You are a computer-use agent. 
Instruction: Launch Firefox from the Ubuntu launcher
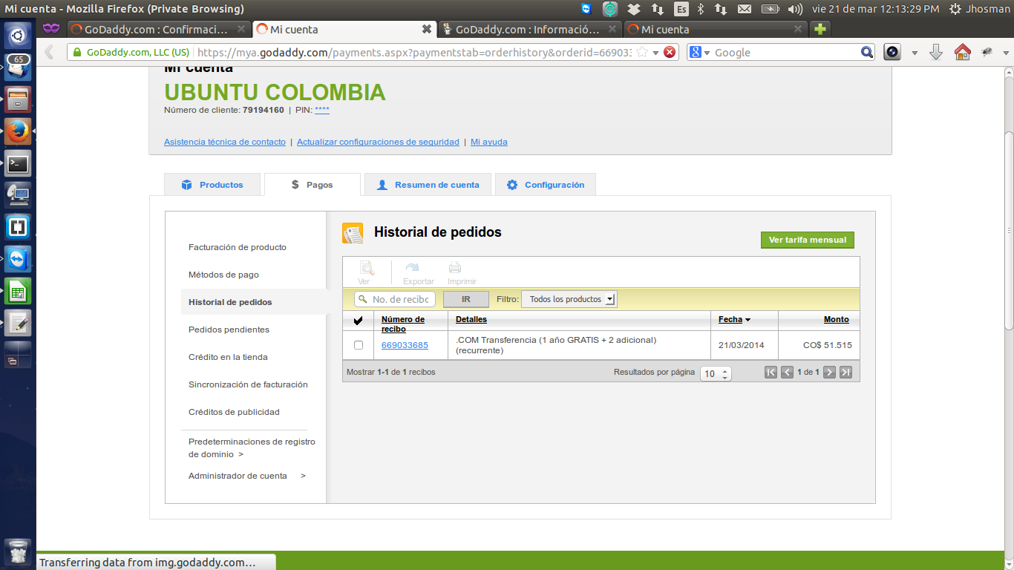pyautogui.click(x=18, y=131)
